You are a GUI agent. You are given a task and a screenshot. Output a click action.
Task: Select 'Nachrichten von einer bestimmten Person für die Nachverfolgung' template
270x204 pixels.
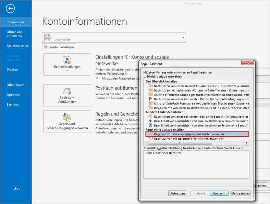point(201,99)
